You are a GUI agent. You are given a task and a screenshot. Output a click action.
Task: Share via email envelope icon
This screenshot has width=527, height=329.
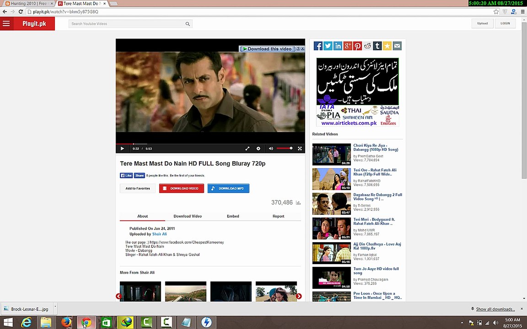point(397,46)
